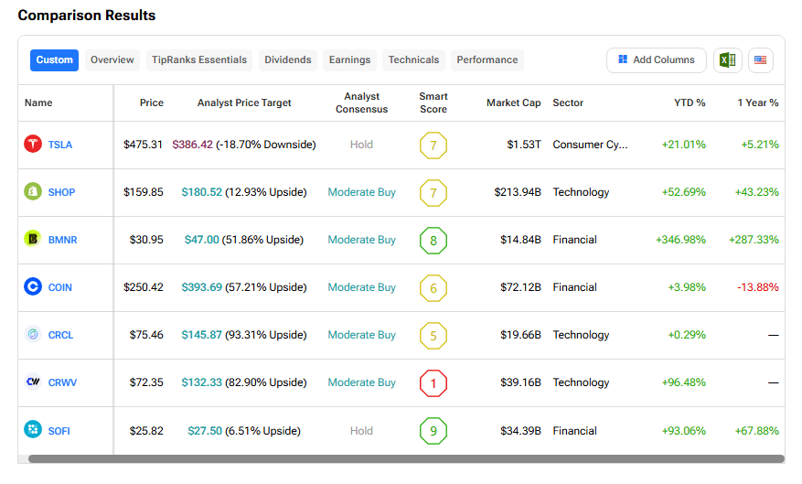This screenshot has width=802, height=484.
Task: Click SOFI price $25.82
Action: 146,431
